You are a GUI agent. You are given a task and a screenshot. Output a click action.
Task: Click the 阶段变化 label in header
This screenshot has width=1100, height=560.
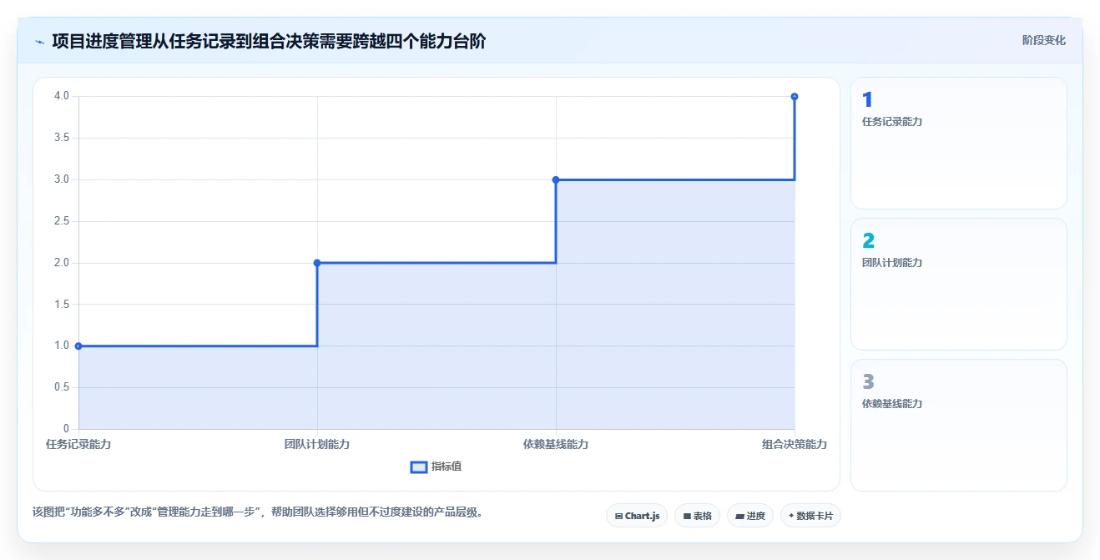pyautogui.click(x=1043, y=40)
